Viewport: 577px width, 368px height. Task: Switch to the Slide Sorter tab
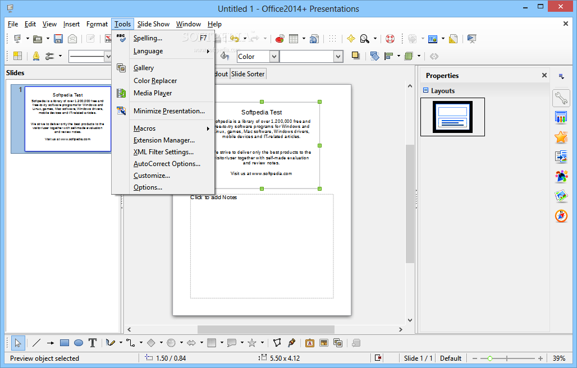pyautogui.click(x=248, y=74)
